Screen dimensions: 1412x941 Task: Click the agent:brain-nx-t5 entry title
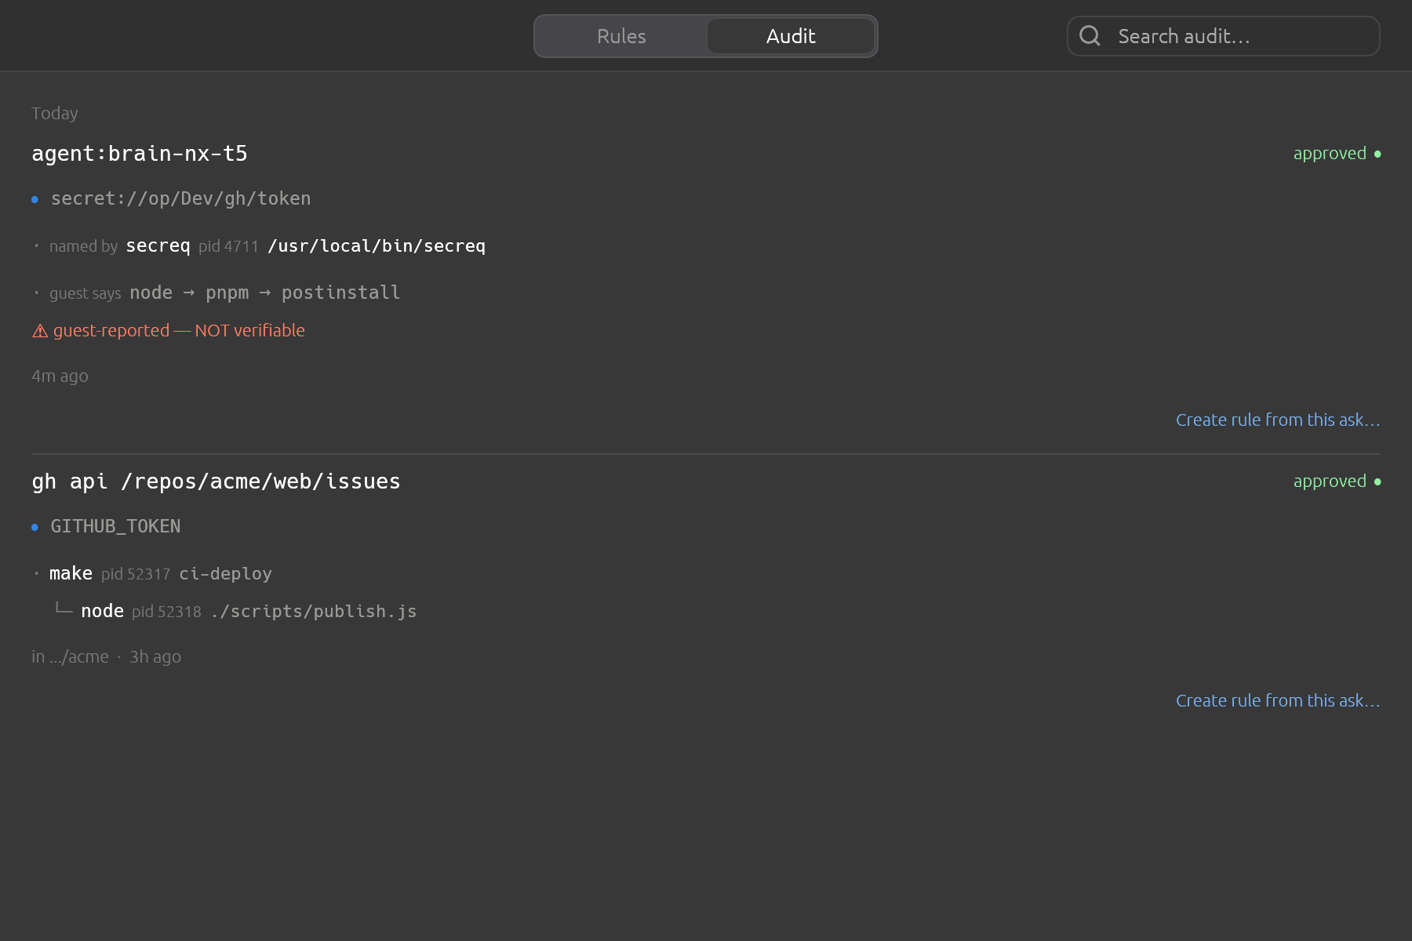tap(140, 153)
